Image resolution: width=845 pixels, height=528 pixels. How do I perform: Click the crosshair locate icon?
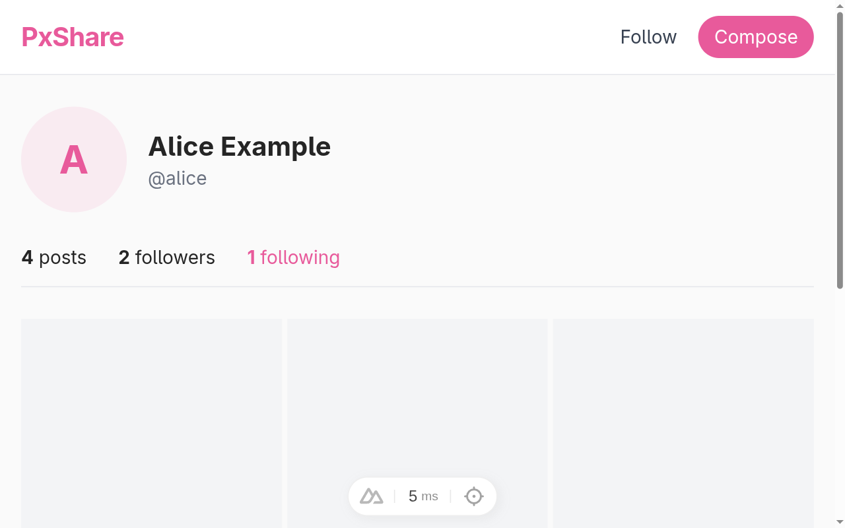(x=473, y=496)
